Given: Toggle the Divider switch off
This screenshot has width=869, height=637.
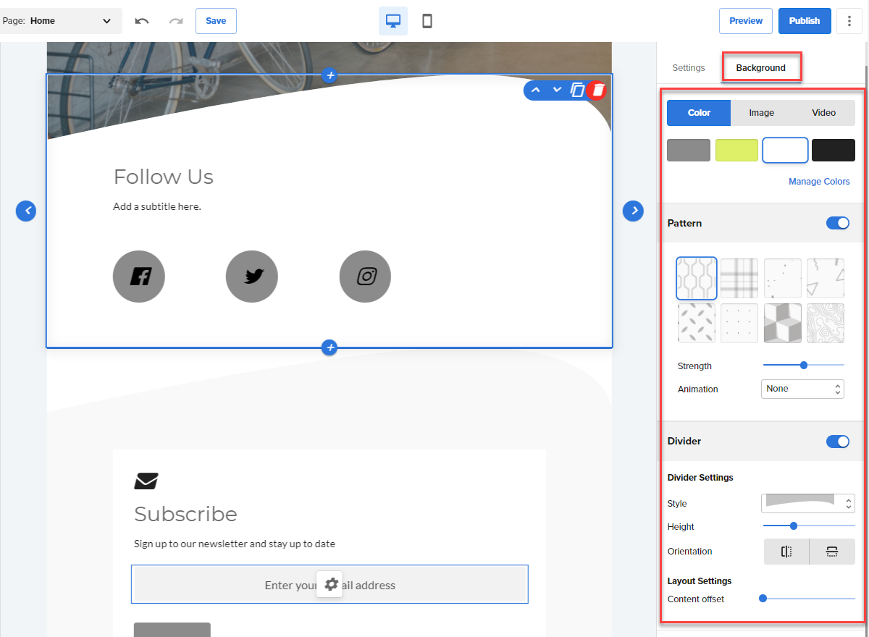Looking at the screenshot, I should click(x=838, y=442).
